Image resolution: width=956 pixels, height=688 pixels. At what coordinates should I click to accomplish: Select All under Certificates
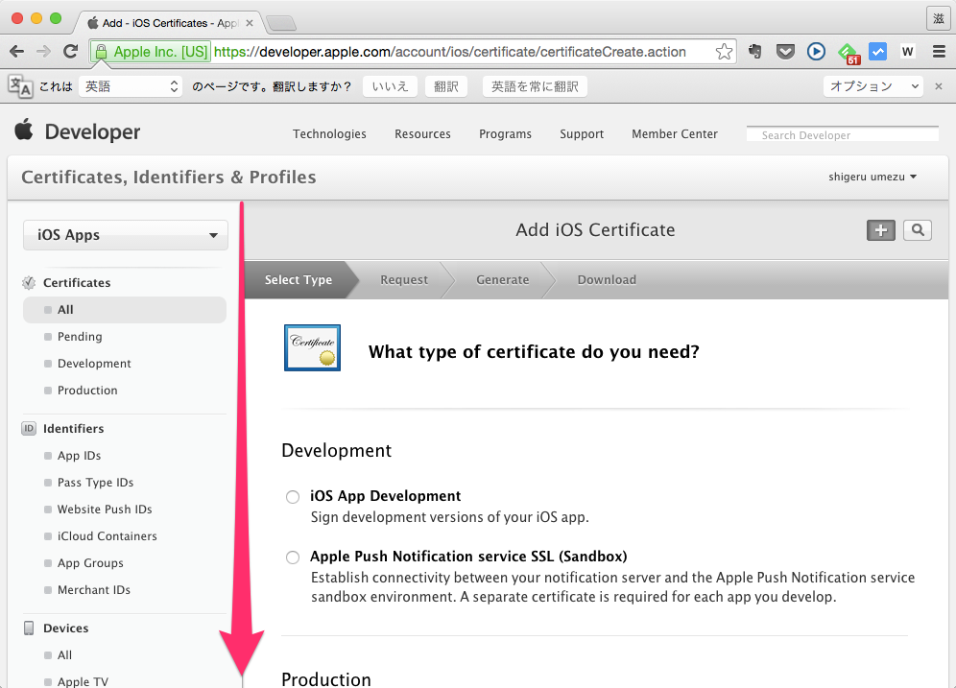[x=125, y=310]
